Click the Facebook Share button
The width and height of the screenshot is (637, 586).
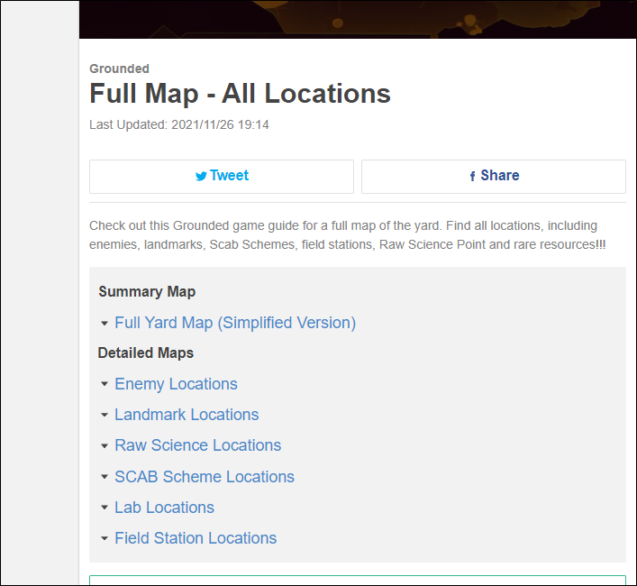[494, 177]
